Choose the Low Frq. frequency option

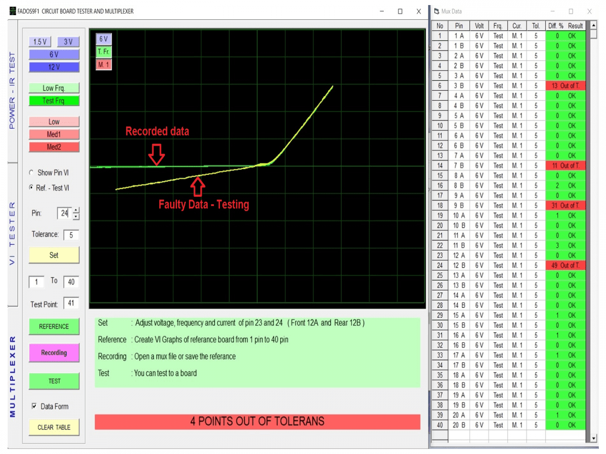click(x=54, y=88)
